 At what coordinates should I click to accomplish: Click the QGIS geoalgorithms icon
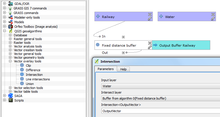click(x=11, y=31)
